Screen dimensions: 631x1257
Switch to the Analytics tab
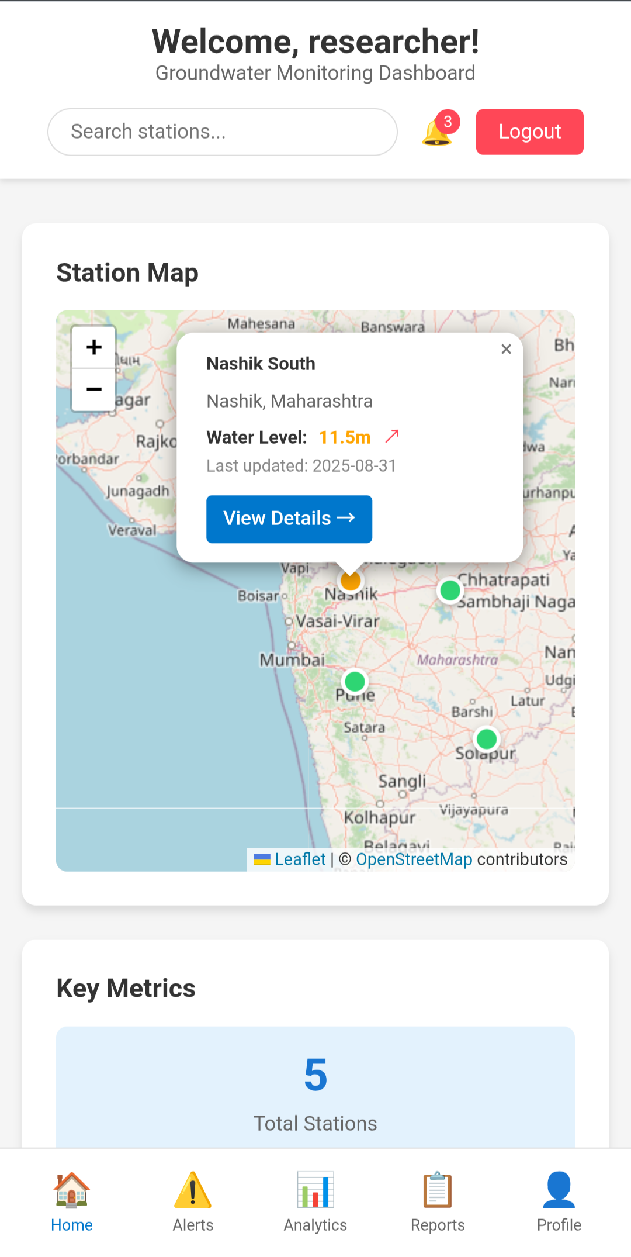(315, 1202)
